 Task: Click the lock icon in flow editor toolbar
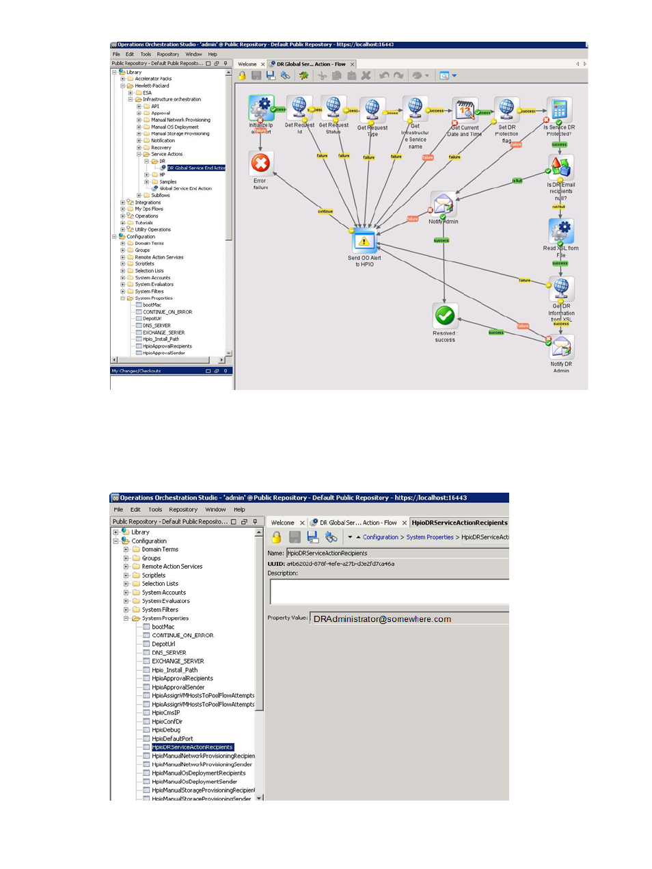click(242, 75)
